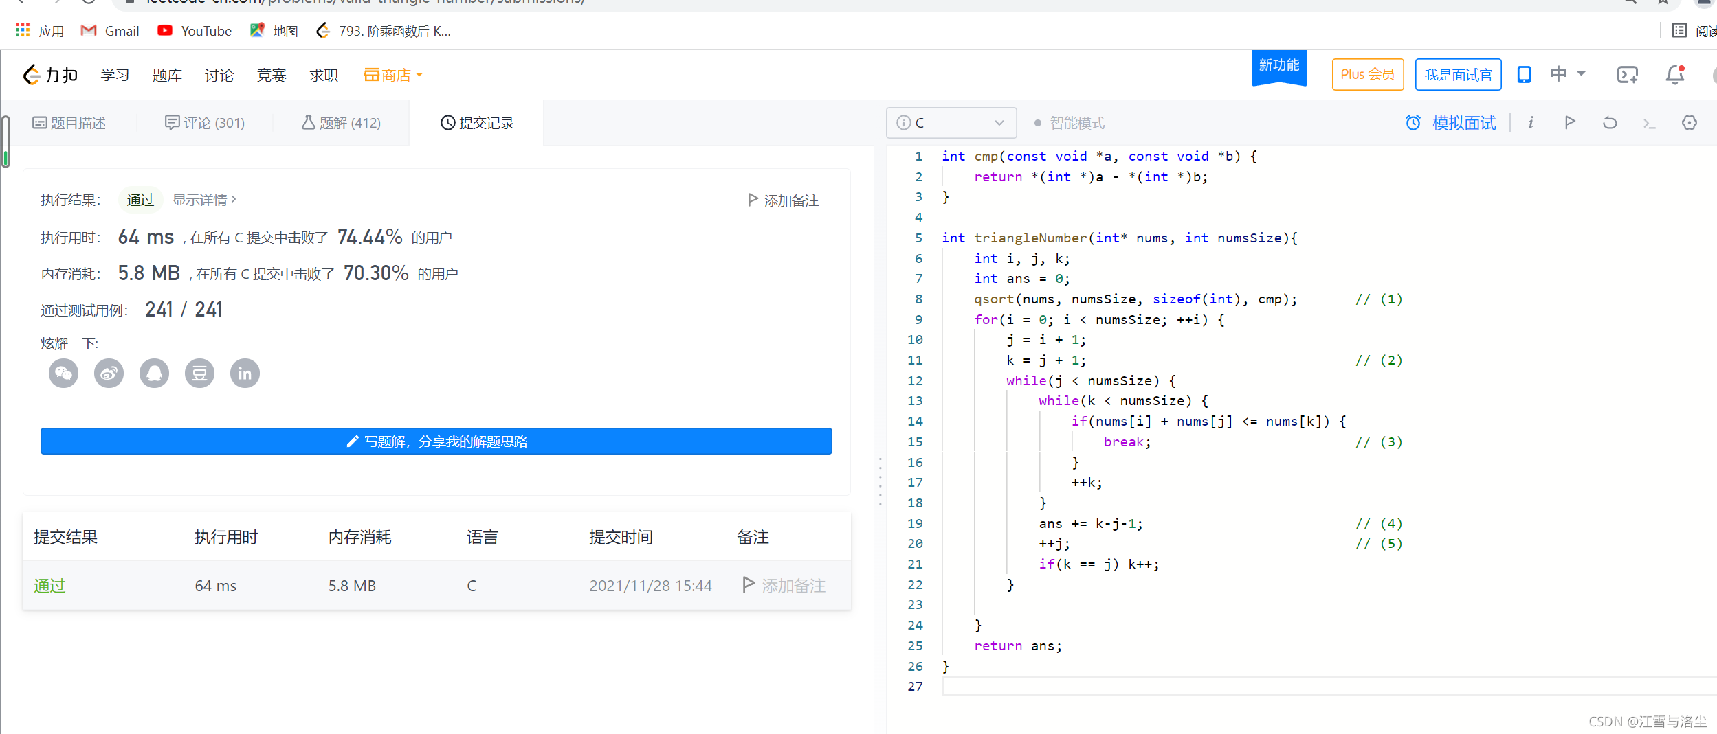Click the 'return ans;' code line

click(x=1018, y=646)
